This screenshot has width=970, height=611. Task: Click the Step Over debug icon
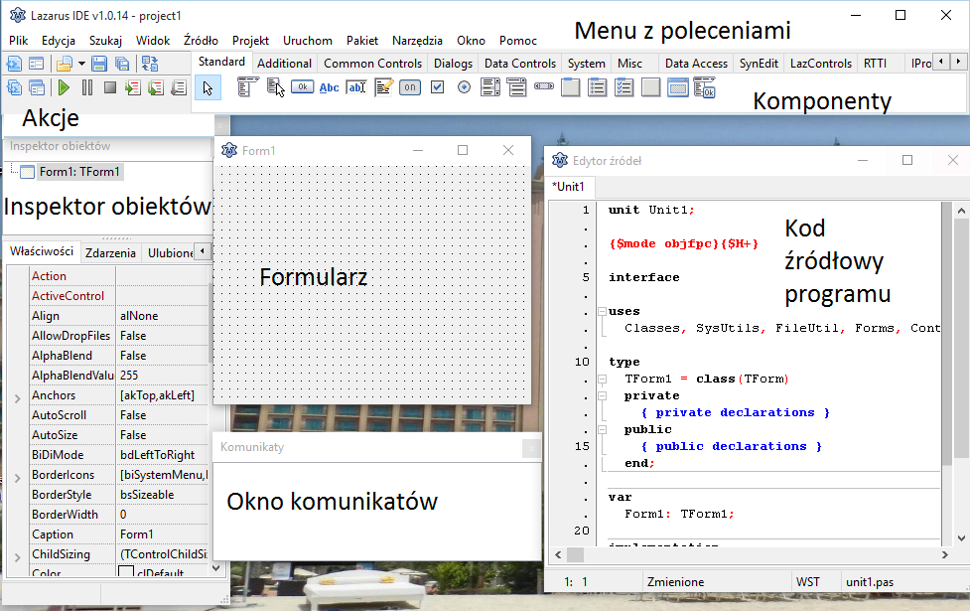[155, 87]
